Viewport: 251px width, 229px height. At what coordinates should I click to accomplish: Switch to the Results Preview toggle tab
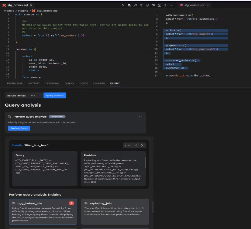pos(16,95)
